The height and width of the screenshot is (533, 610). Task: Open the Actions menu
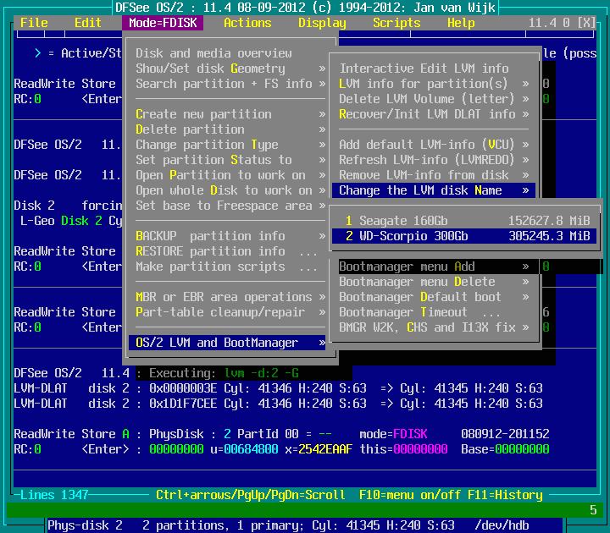pyautogui.click(x=247, y=23)
